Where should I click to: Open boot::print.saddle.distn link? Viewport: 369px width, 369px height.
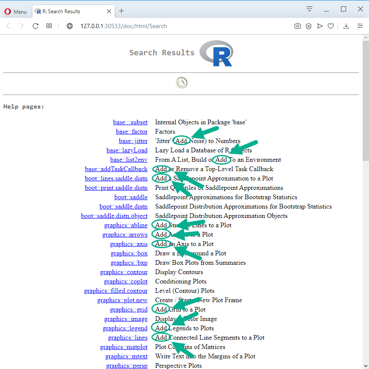click(x=116, y=188)
